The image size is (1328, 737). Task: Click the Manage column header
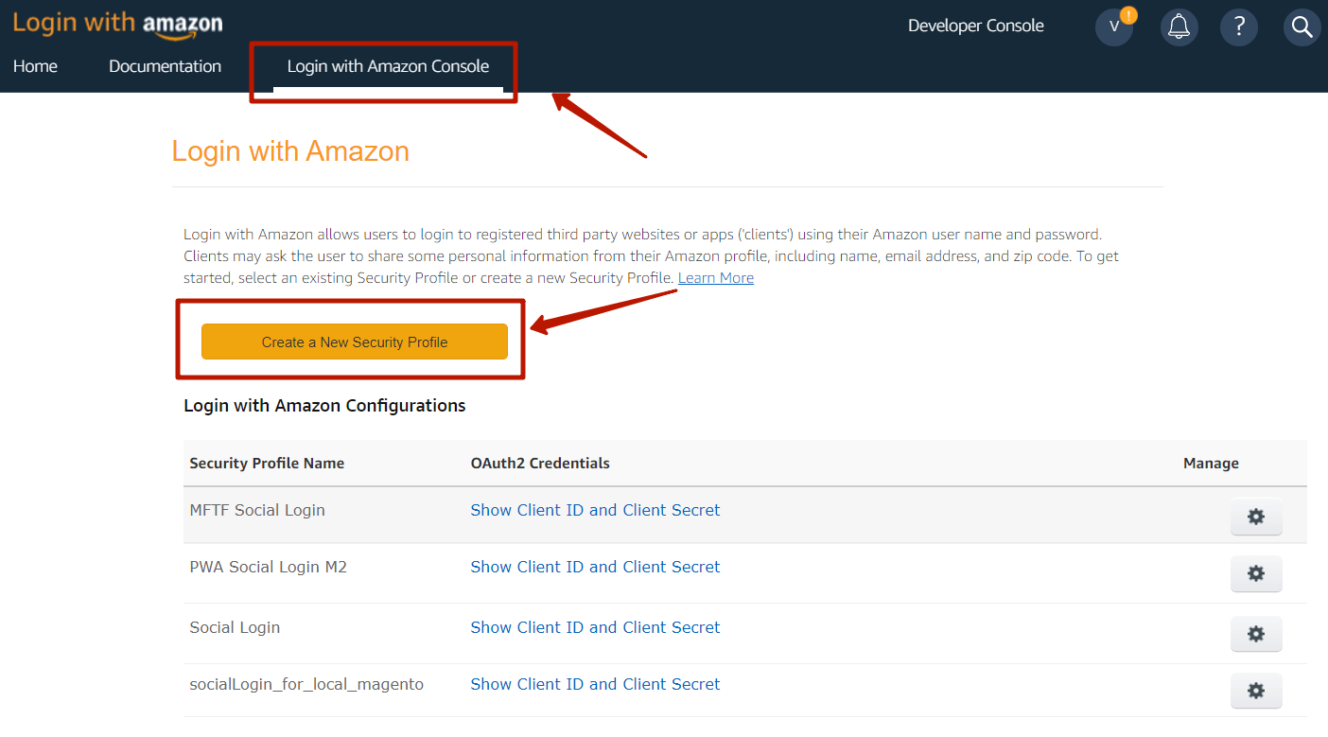1211,464
